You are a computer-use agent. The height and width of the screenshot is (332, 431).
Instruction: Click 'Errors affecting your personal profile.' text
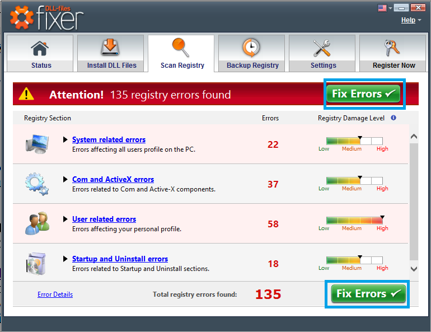pyautogui.click(x=127, y=229)
